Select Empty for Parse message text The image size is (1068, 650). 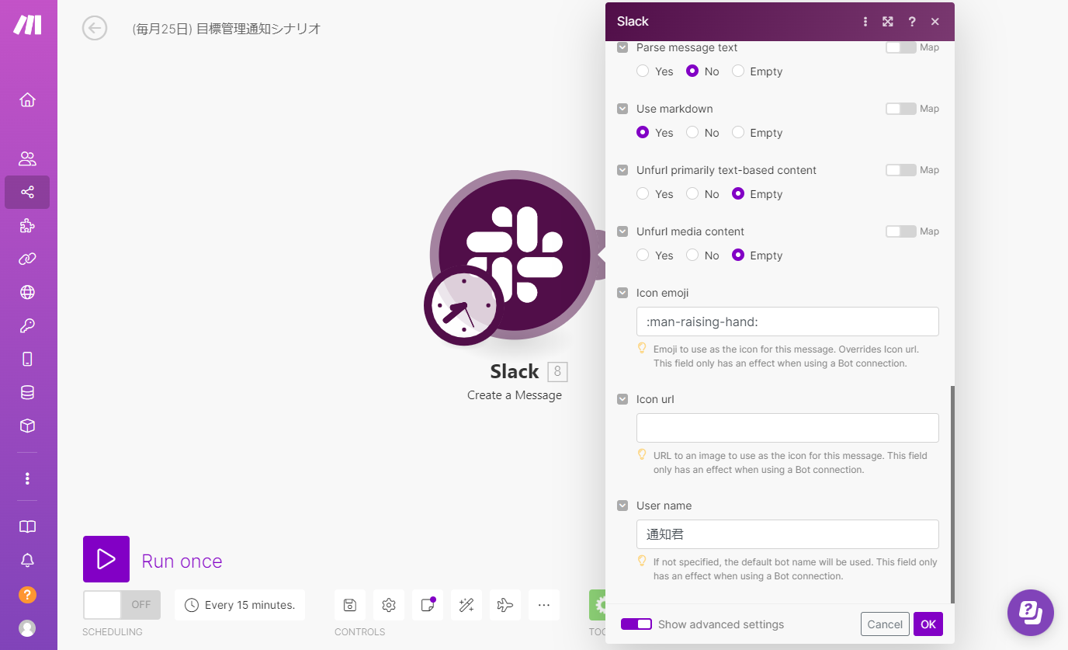(738, 71)
